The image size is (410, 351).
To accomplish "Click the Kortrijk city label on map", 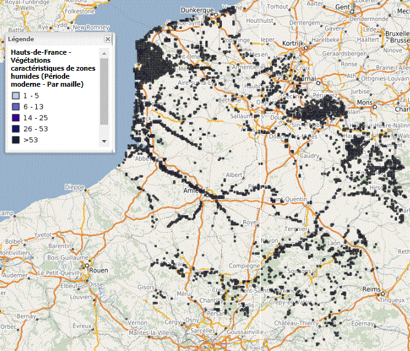I will point(294,44).
